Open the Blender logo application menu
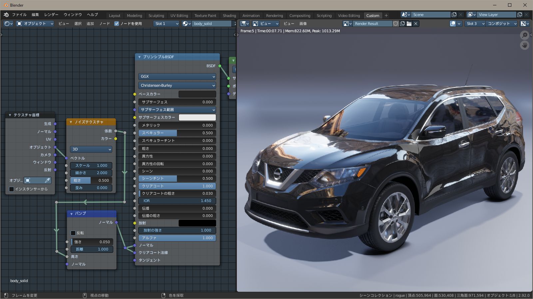Viewport: 533px width, 299px height. (6, 15)
